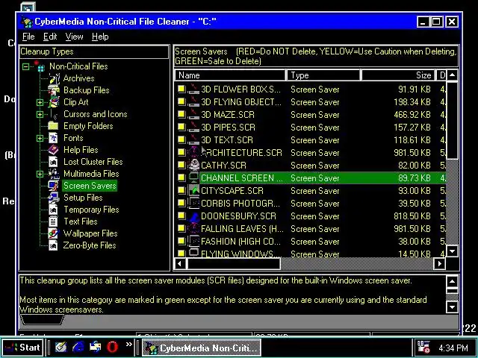Click the Zero-Byte Files icon
Image resolution: width=478 pixels, height=358 pixels.
tap(53, 245)
